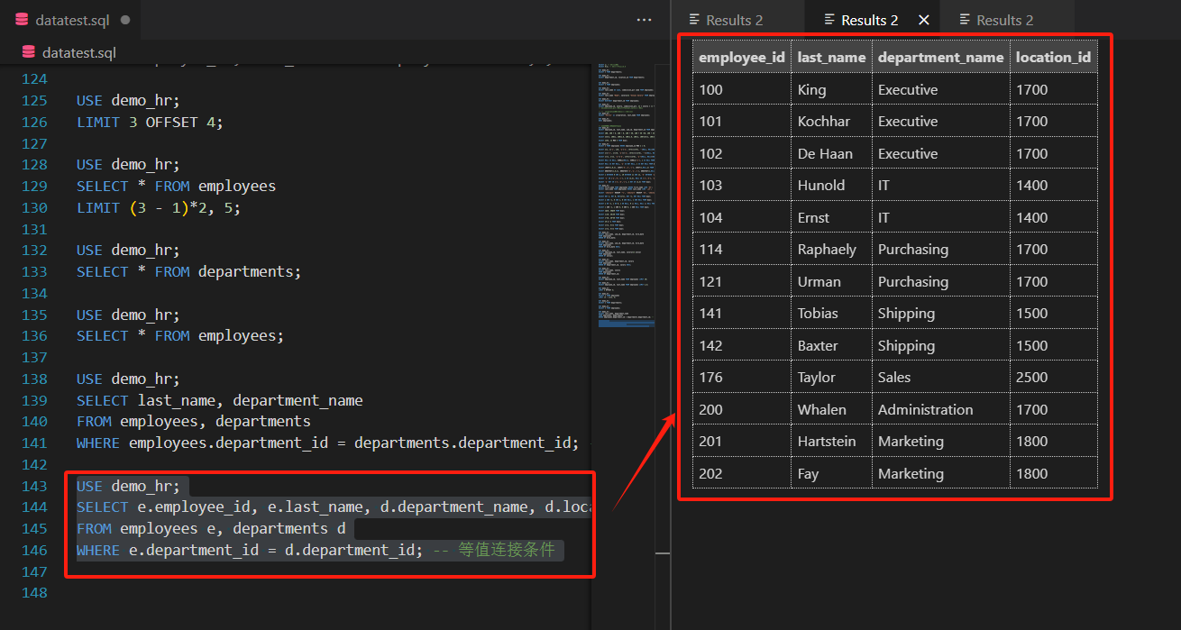Click the Sales department cell
Image resolution: width=1181 pixels, height=630 pixels.
click(940, 377)
